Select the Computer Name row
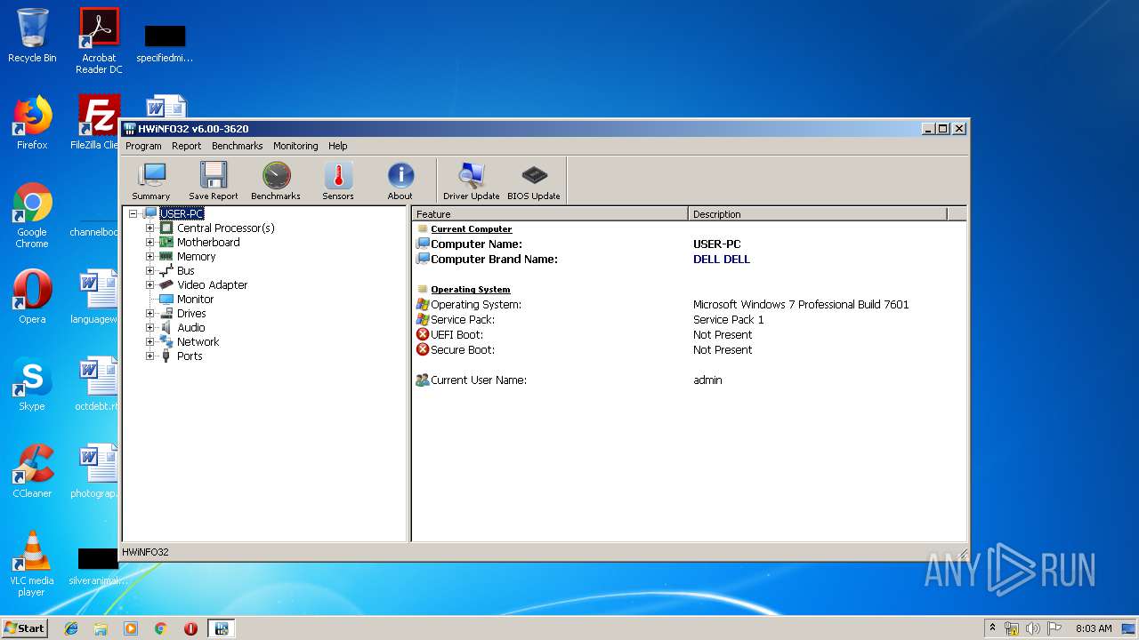Screen dimensions: 1139x640 pyautogui.click(x=690, y=244)
